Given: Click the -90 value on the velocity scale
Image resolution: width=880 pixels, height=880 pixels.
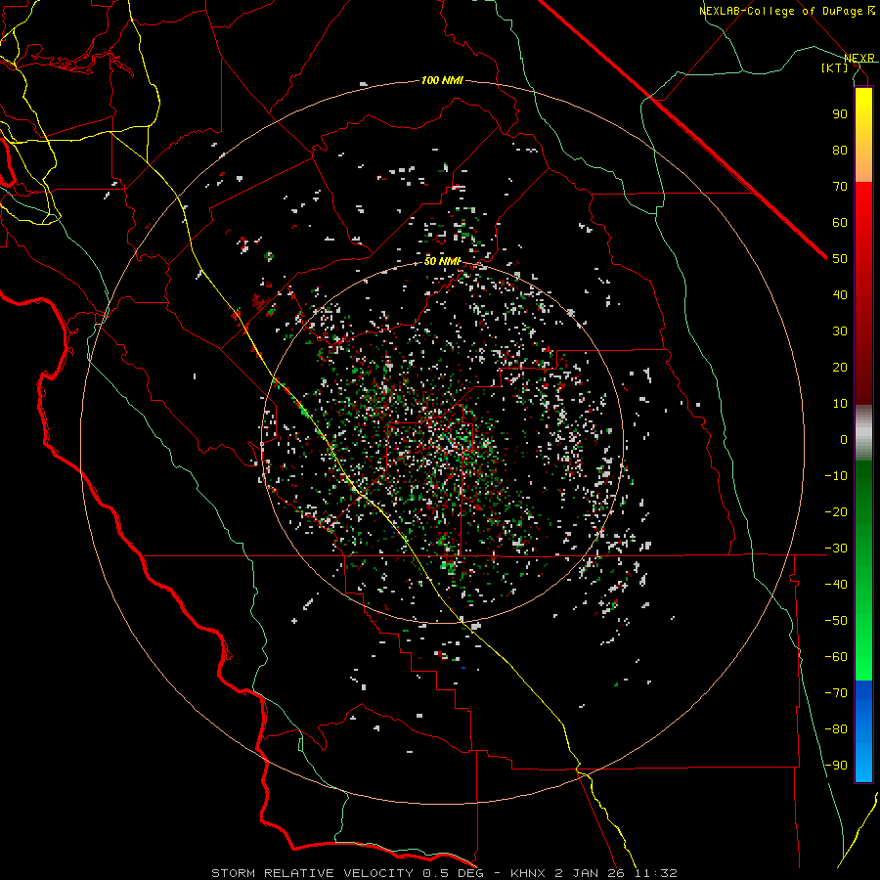Looking at the screenshot, I should 836,766.
